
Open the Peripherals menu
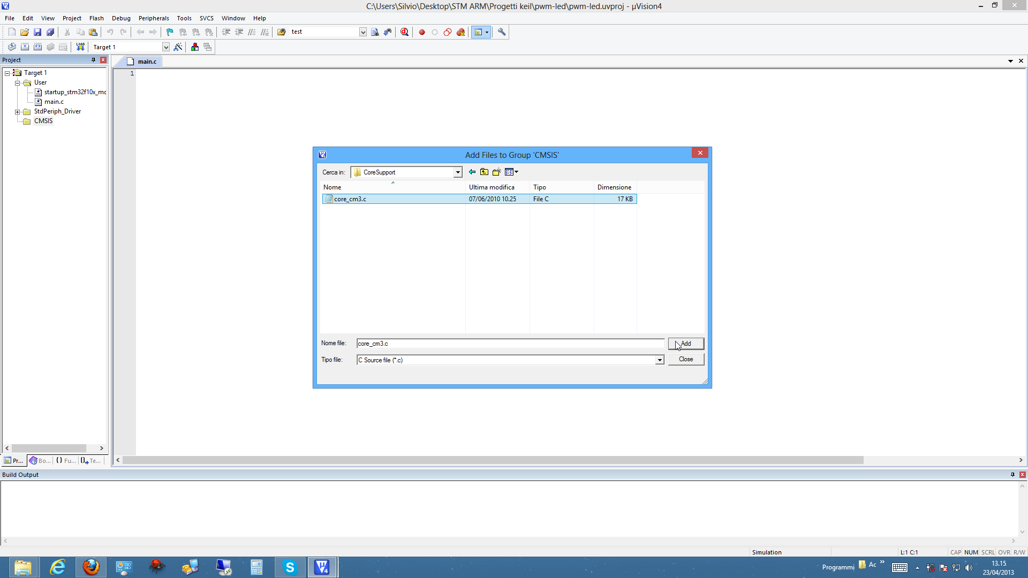[x=154, y=18]
